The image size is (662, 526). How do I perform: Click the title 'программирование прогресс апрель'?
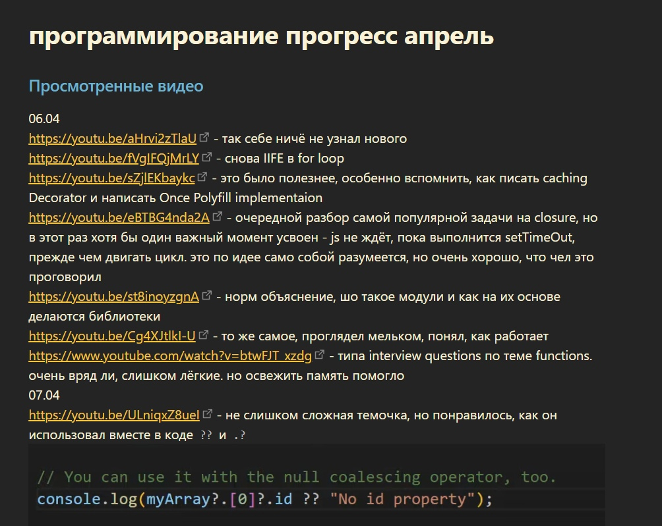coord(261,36)
